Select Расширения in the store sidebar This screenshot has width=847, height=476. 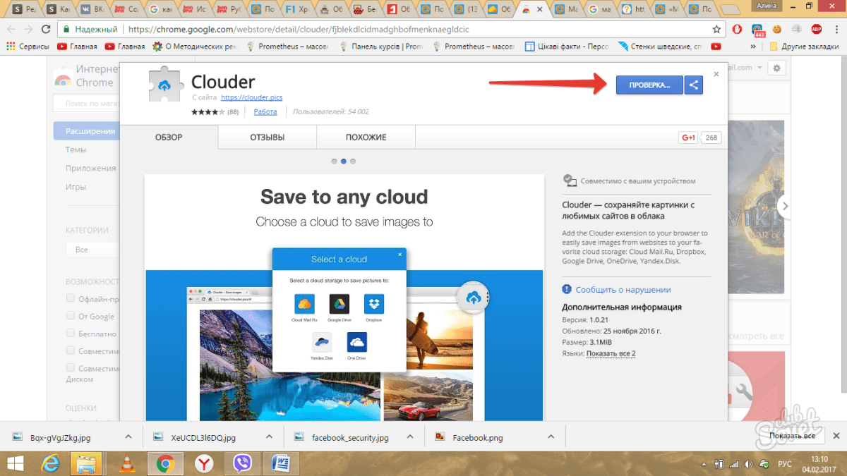tap(86, 131)
